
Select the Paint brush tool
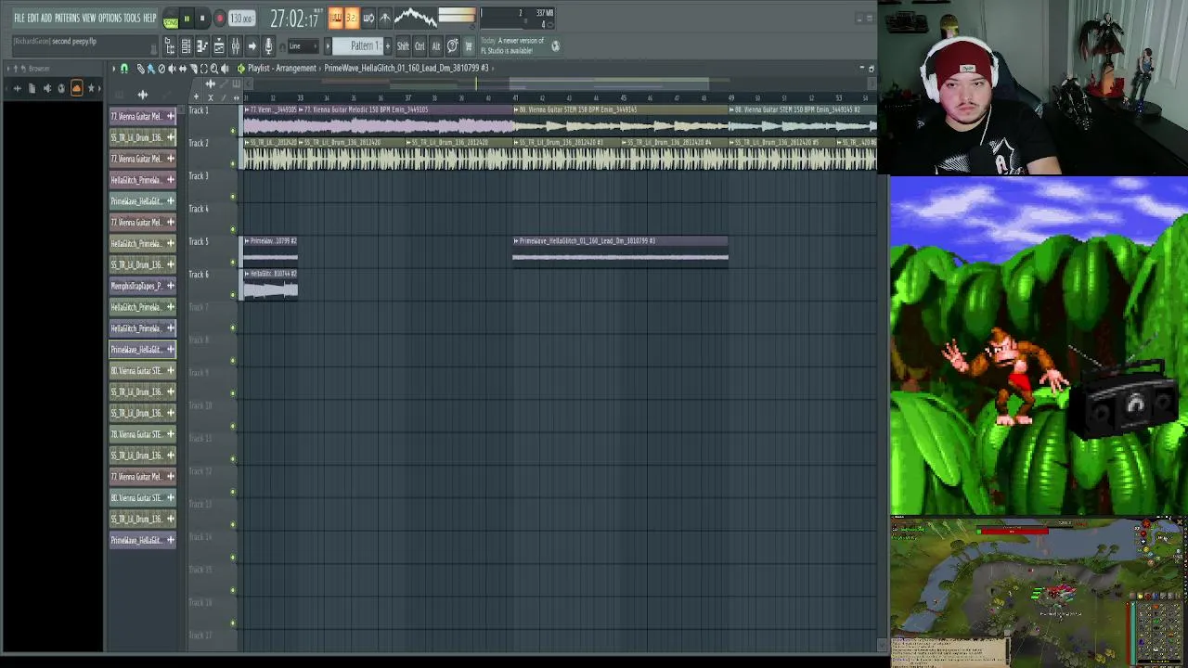[150, 69]
